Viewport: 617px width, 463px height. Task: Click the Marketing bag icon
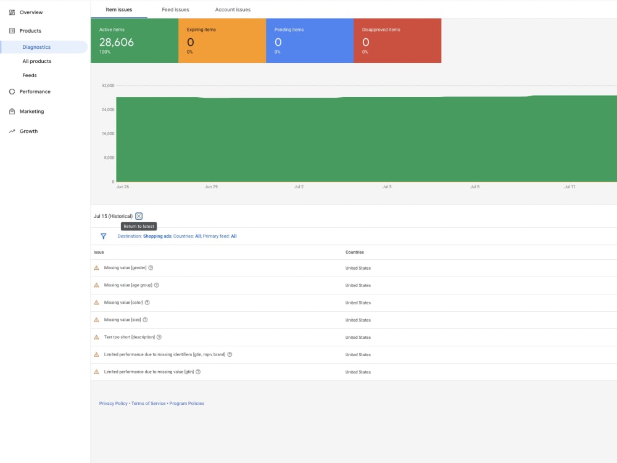pyautogui.click(x=12, y=111)
